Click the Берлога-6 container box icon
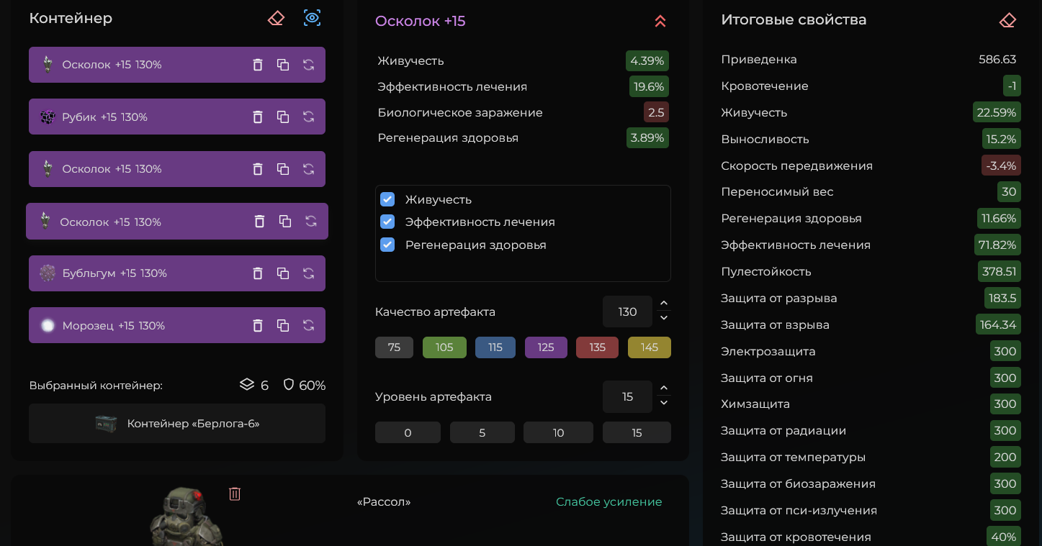This screenshot has height=546, width=1042. (x=106, y=424)
